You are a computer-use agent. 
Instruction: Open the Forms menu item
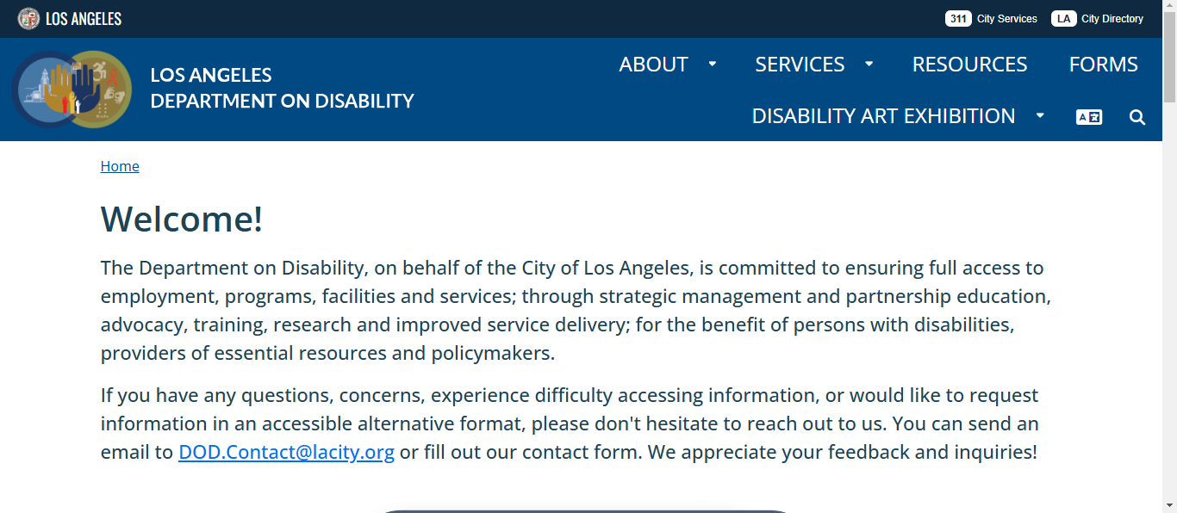pos(1103,65)
